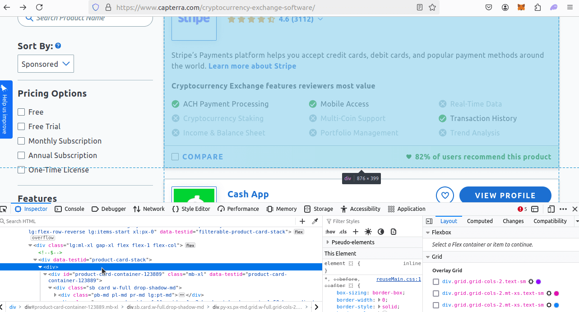Toggle :hov pseudo-class panel
The height and width of the screenshot is (312, 579).
click(330, 232)
